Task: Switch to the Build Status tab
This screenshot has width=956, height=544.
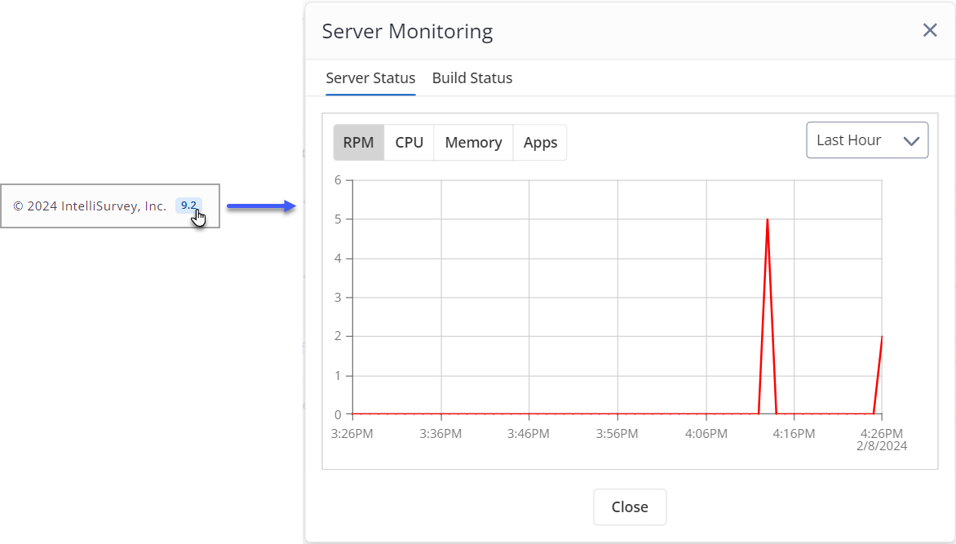Action: pos(472,77)
